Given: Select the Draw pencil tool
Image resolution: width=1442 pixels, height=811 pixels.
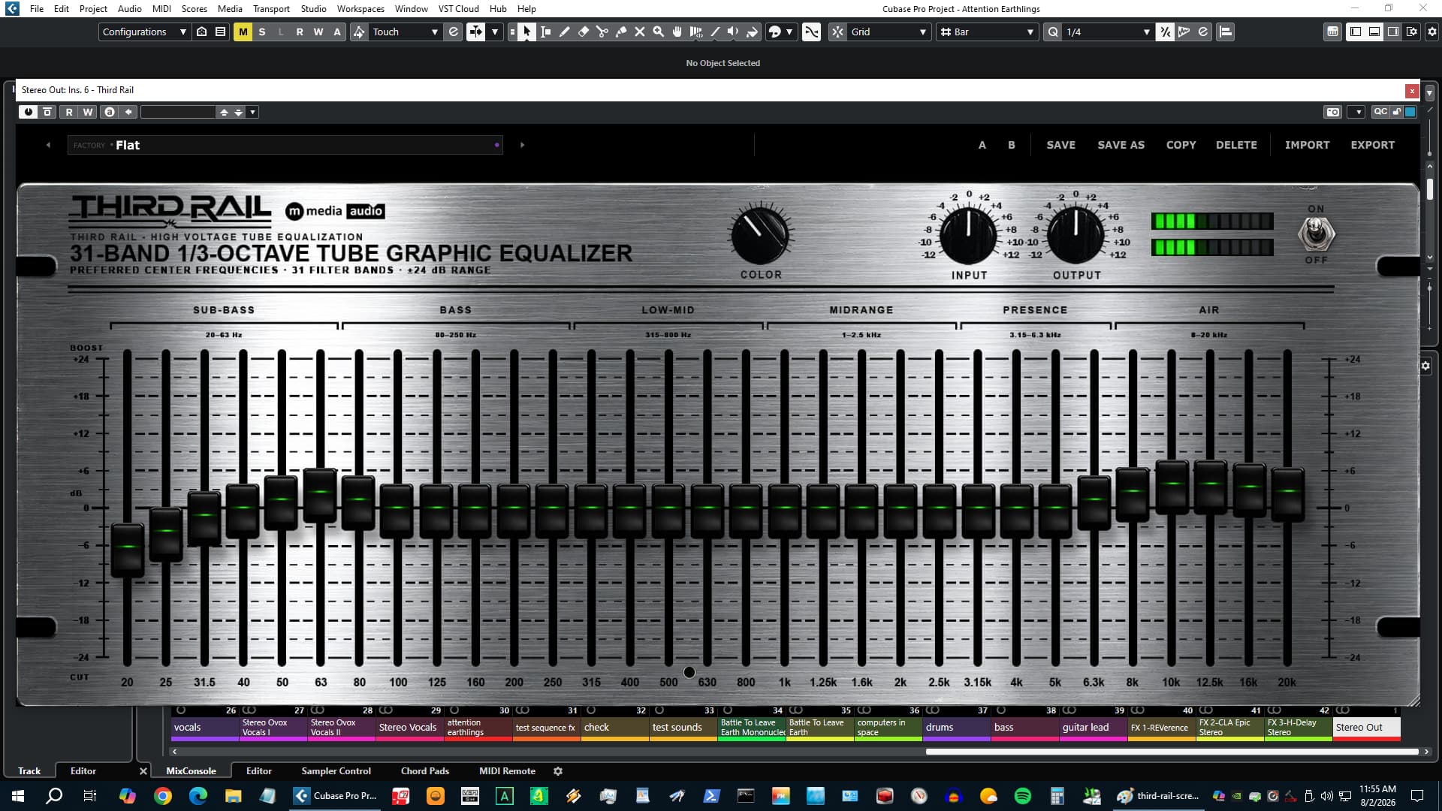Looking at the screenshot, I should pyautogui.click(x=565, y=32).
